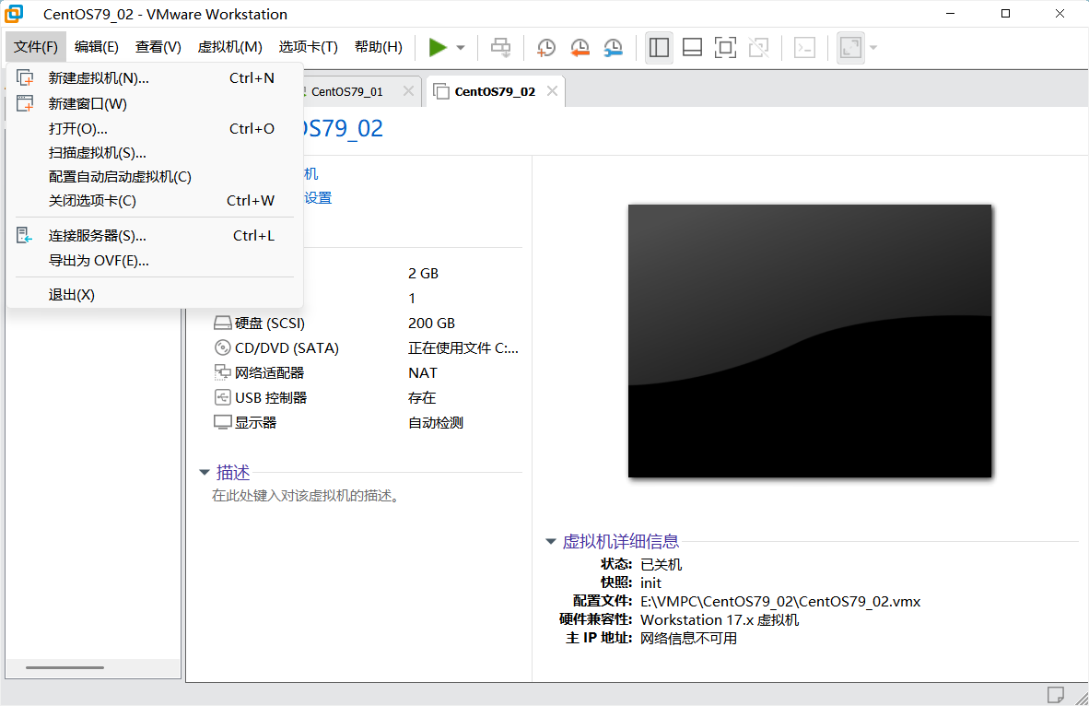Click the snapshot name init
1089x706 pixels.
coord(650,583)
